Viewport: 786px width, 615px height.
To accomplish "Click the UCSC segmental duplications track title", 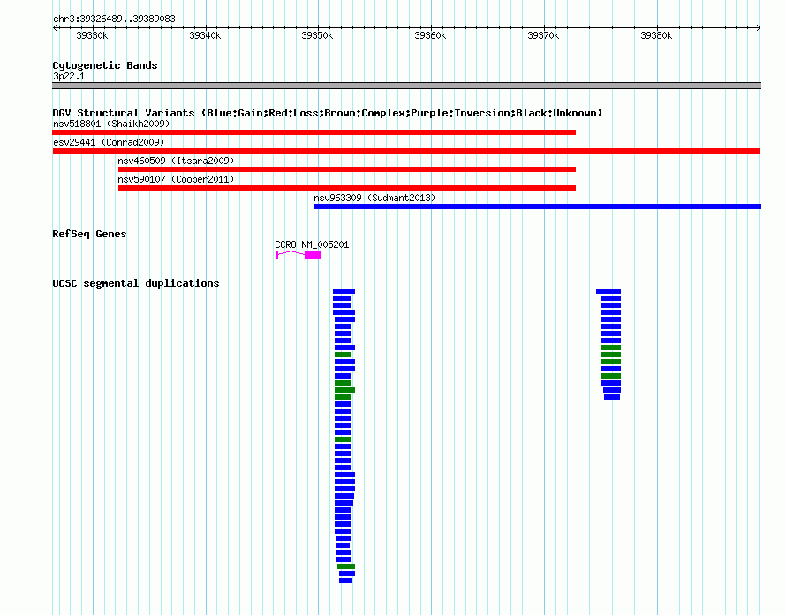I will point(136,283).
